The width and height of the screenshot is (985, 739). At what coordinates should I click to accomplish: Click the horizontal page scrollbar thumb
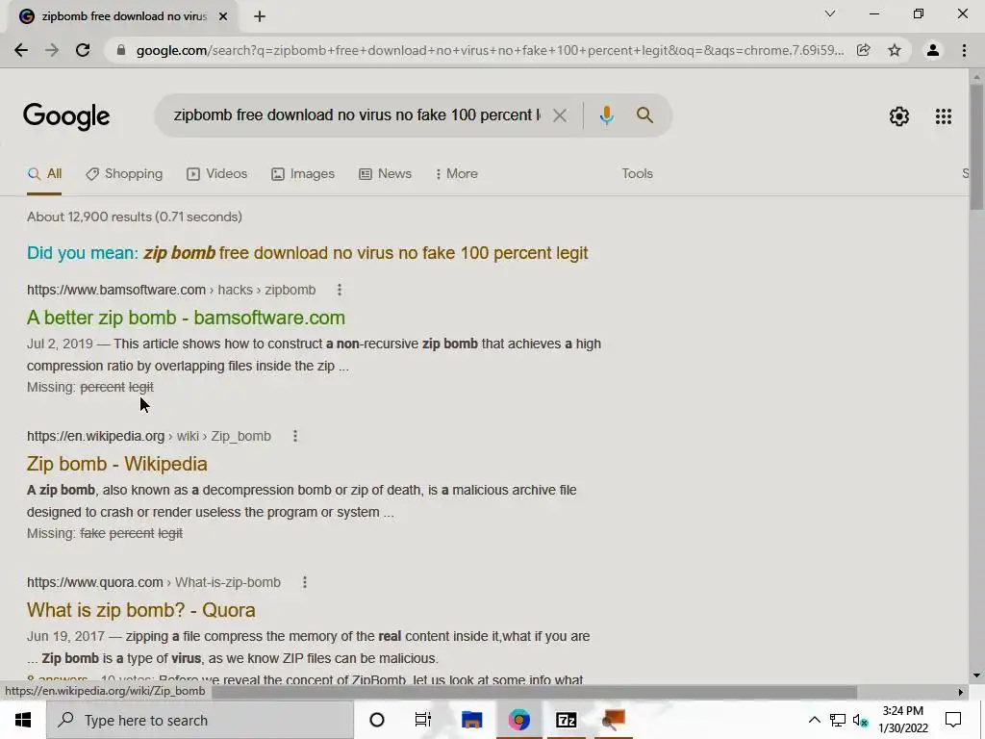pos(534,692)
